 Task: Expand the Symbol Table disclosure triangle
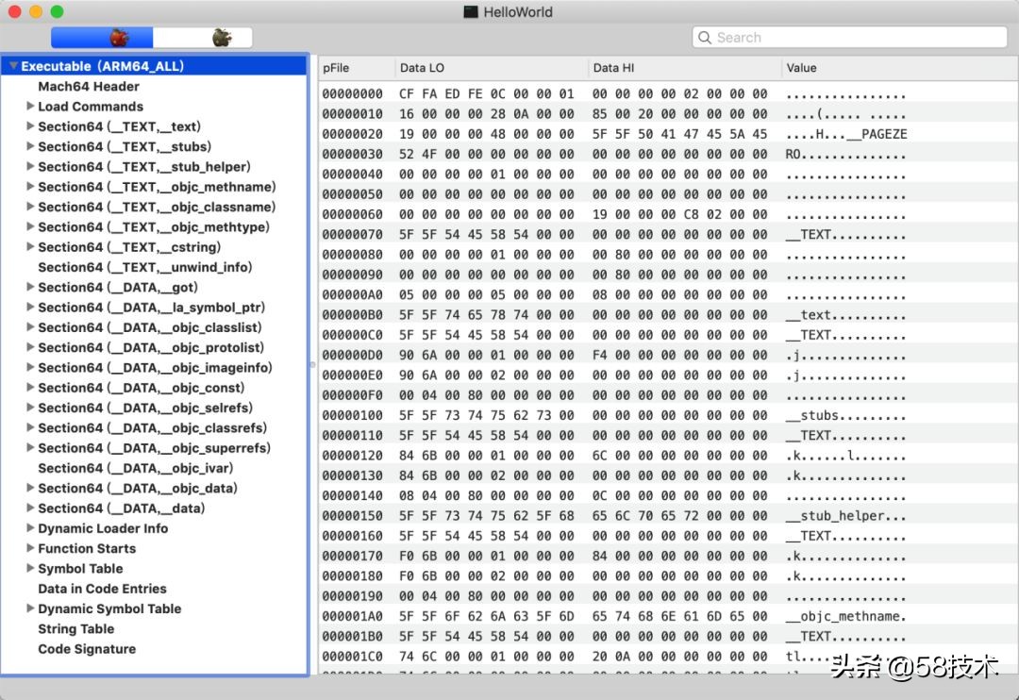(30, 569)
